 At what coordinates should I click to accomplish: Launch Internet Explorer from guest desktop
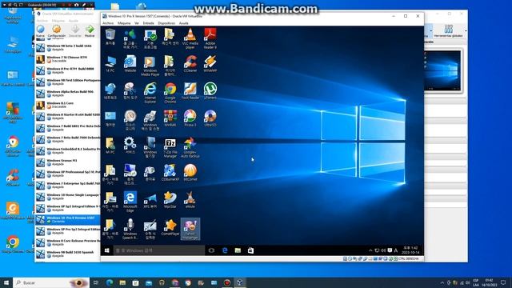(x=150, y=93)
